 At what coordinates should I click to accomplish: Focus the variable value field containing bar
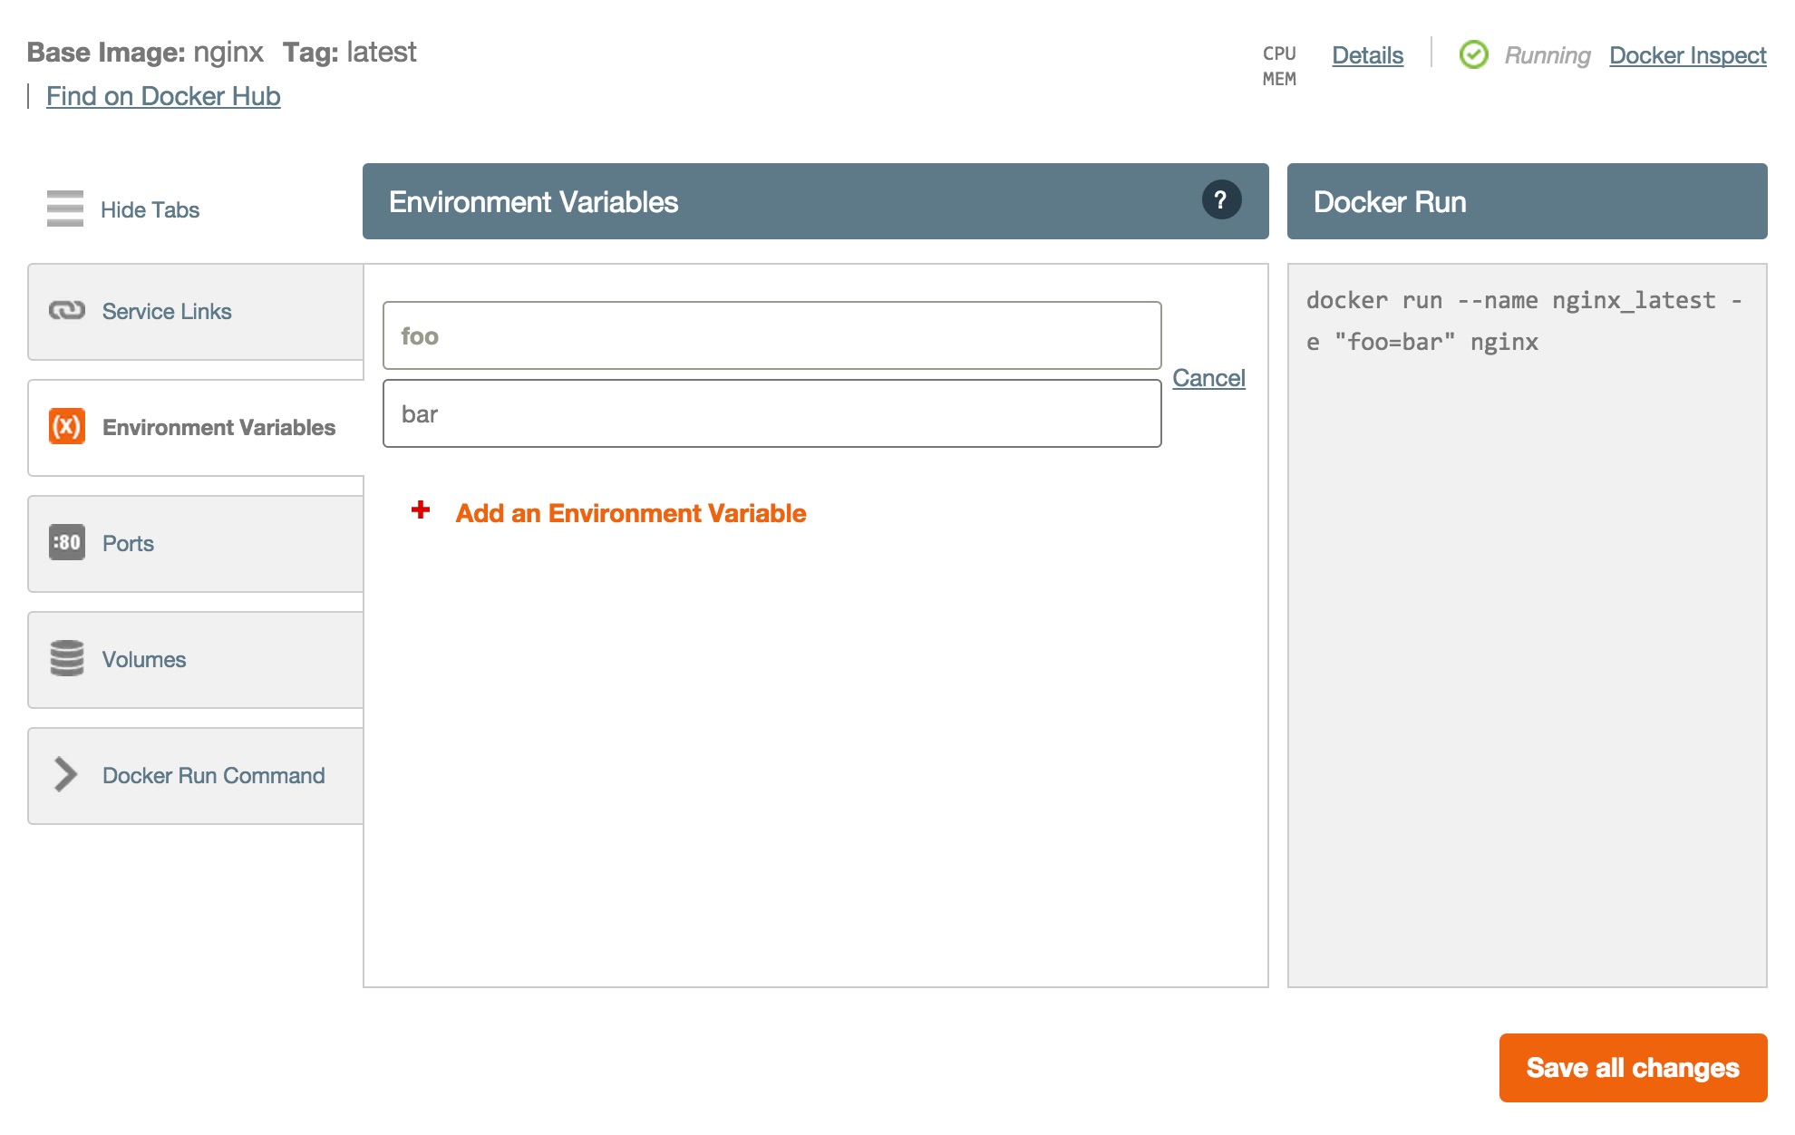click(771, 413)
